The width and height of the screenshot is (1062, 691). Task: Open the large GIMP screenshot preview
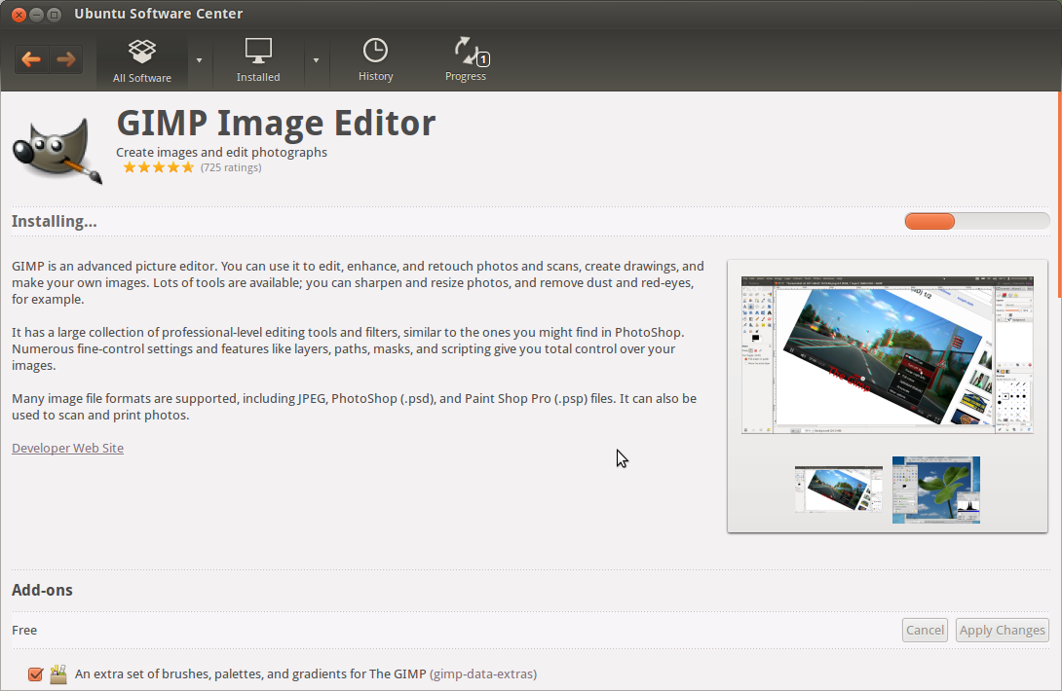pos(886,354)
